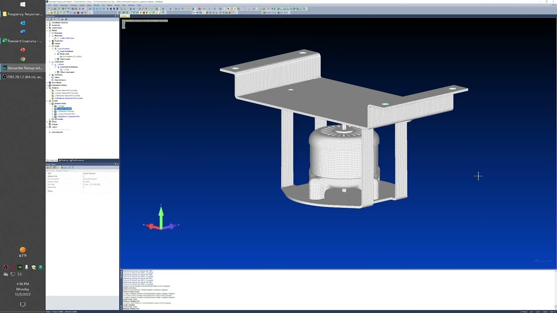Select analysis 1 Linear Transient 6 seconds

66,90
